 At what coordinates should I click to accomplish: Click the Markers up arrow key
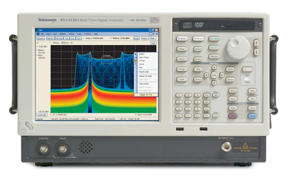click(x=214, y=67)
